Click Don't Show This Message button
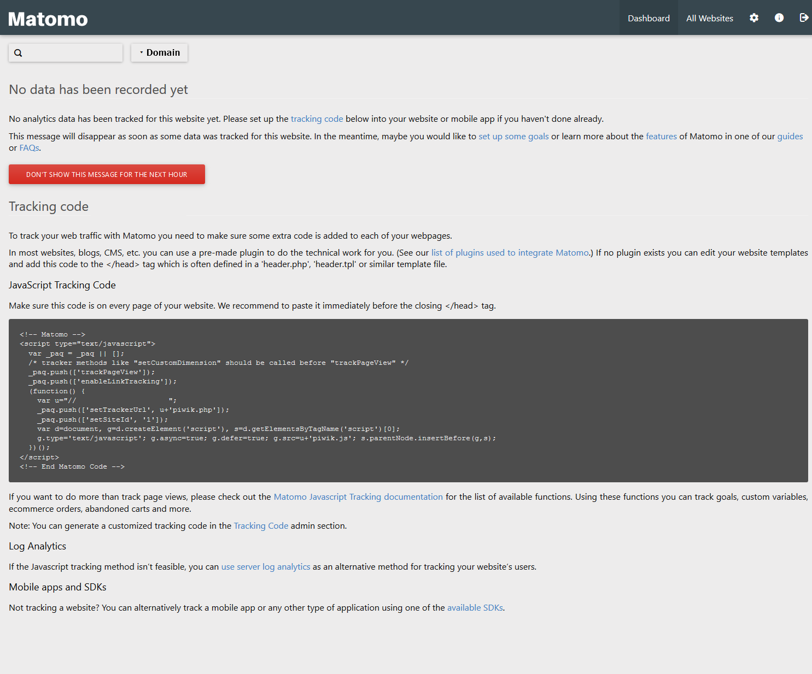Screen dimensions: 812x674 coord(107,175)
